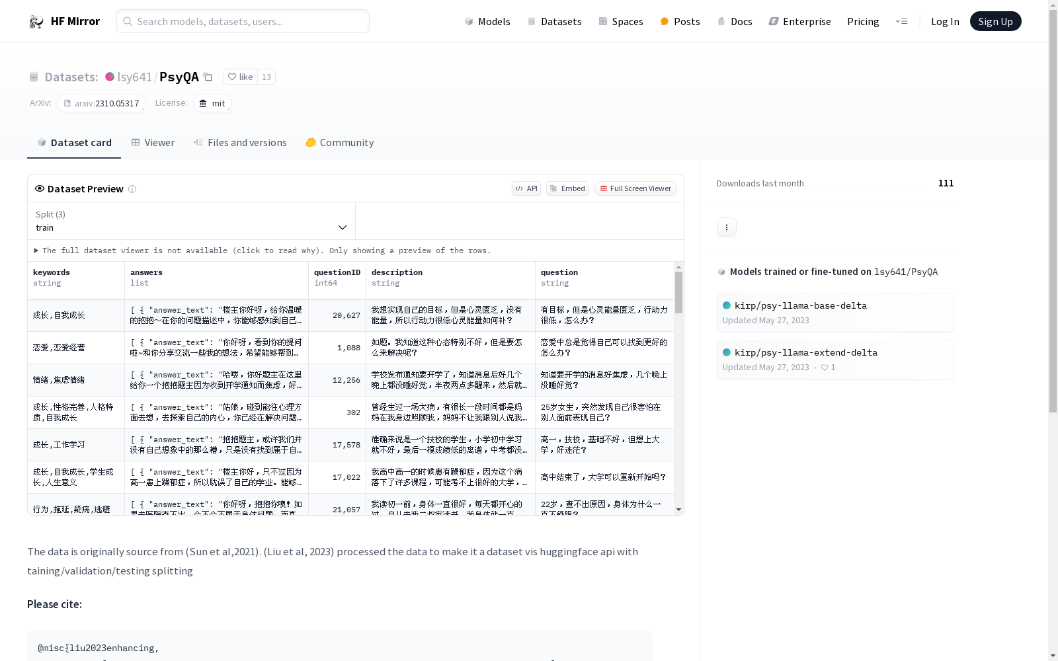Open the Posts page
The image size is (1058, 661).
click(x=680, y=21)
